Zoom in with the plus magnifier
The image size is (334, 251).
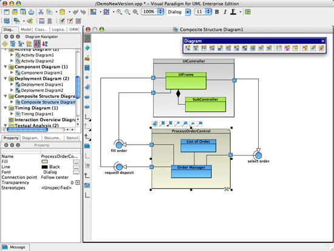pyautogui.click(x=119, y=12)
